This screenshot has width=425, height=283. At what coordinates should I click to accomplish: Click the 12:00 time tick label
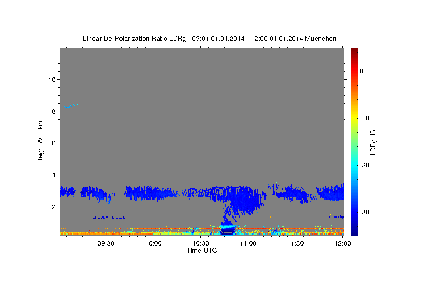point(342,243)
